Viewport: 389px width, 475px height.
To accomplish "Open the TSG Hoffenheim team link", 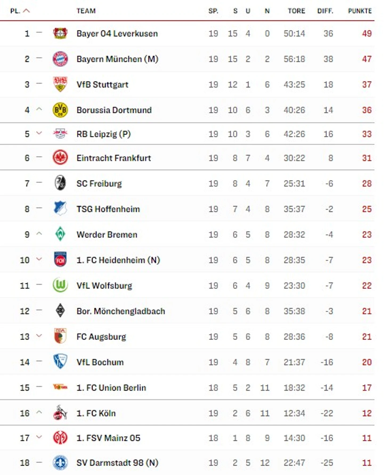I will pyautogui.click(x=108, y=209).
